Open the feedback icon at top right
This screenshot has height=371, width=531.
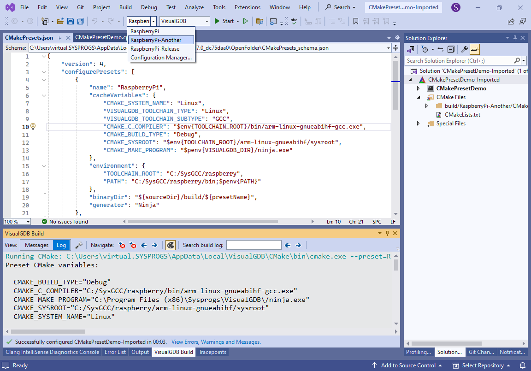pos(523,21)
